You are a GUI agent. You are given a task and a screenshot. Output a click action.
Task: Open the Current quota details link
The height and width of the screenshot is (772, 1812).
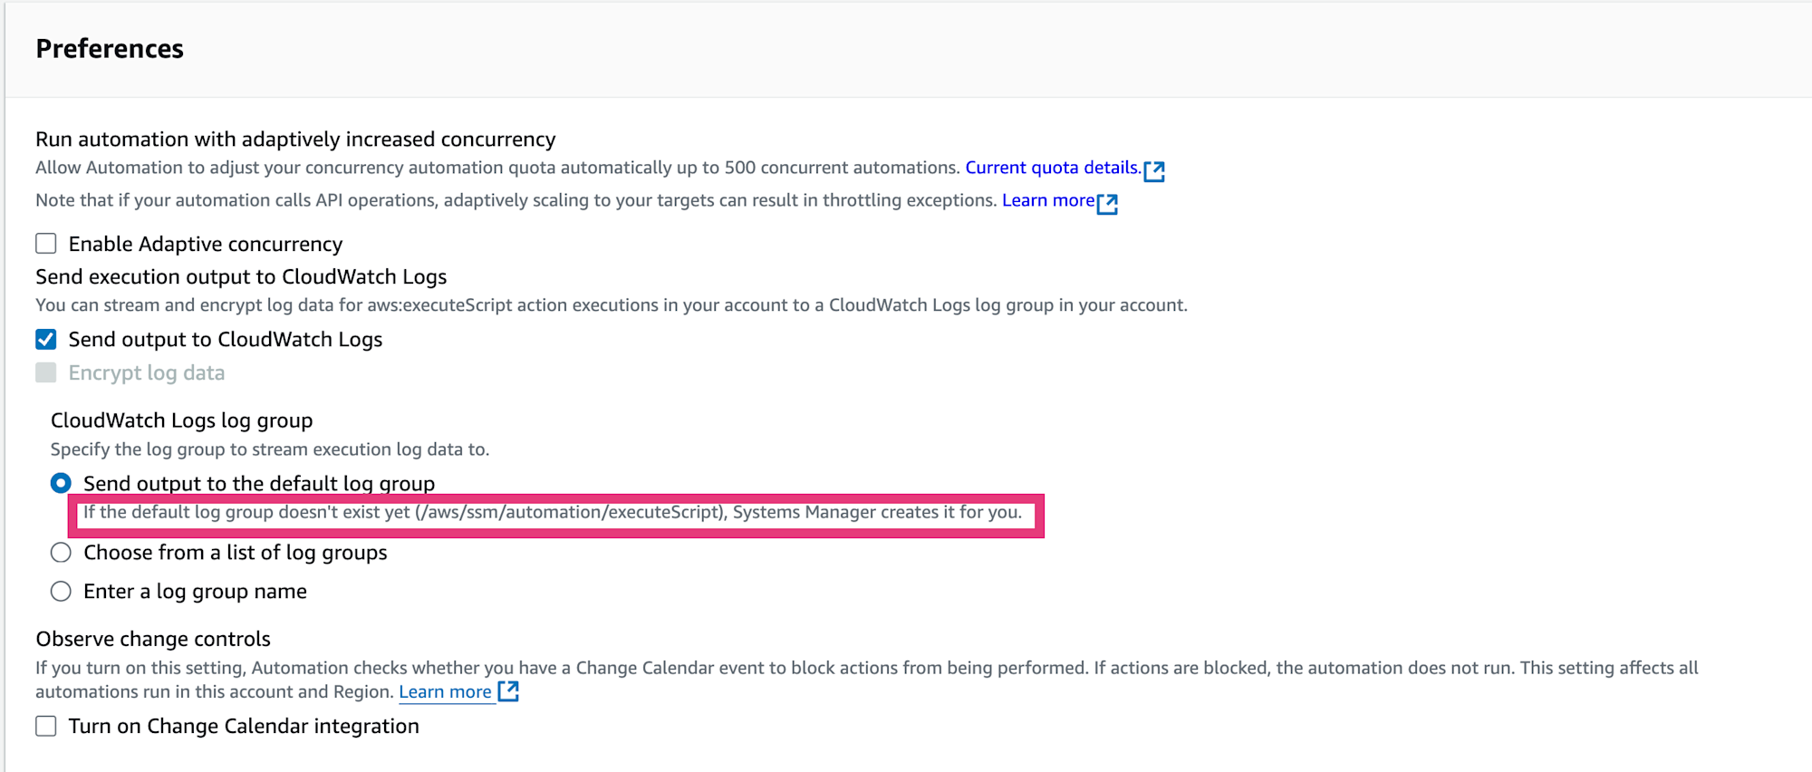coord(1053,168)
